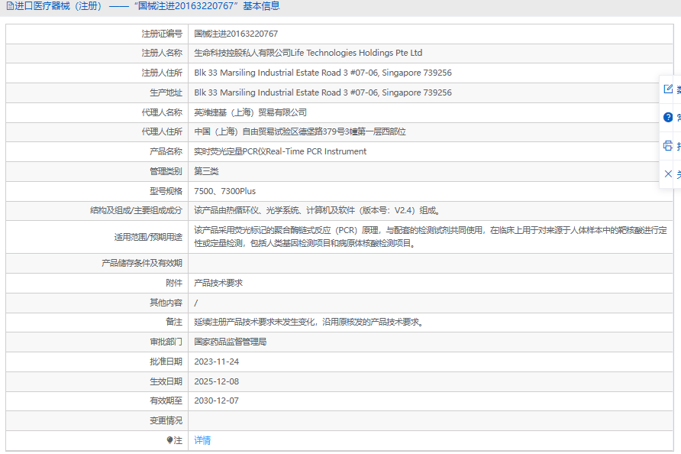
Task: Click the 注册人住所 address value
Action: [x=323, y=73]
